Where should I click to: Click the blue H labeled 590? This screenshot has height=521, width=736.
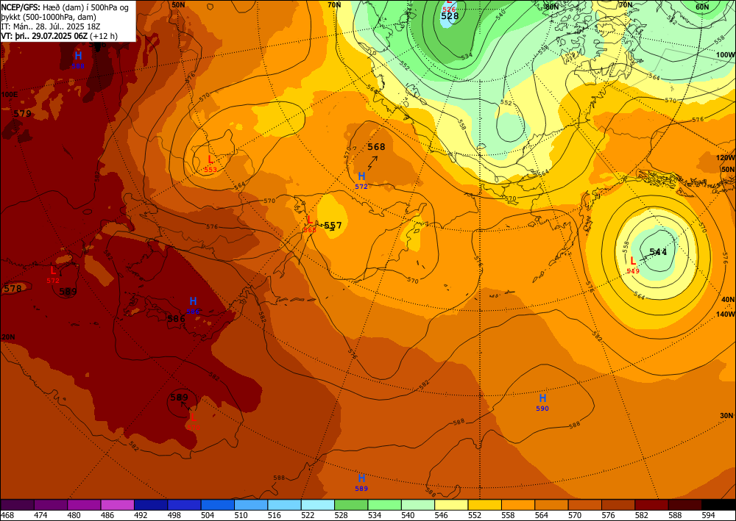542,399
